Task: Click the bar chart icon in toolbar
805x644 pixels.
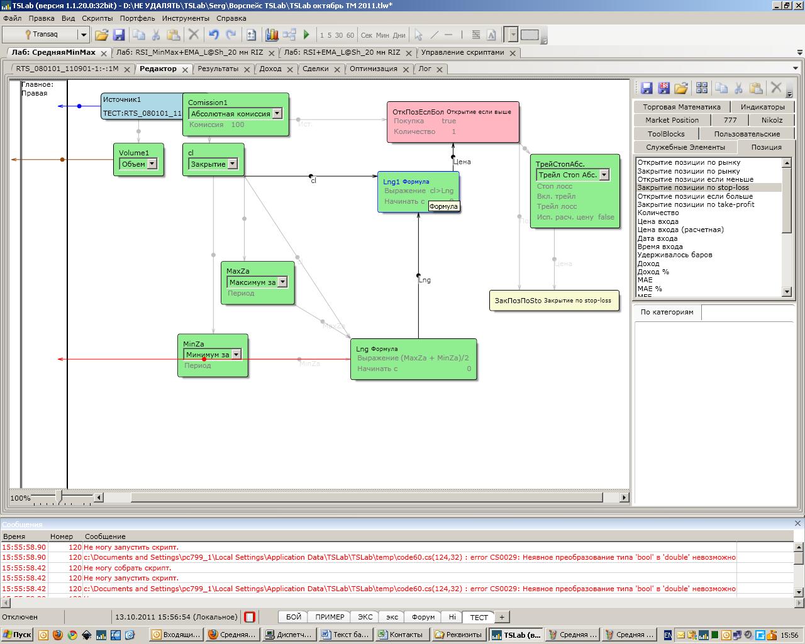Action: (x=272, y=35)
